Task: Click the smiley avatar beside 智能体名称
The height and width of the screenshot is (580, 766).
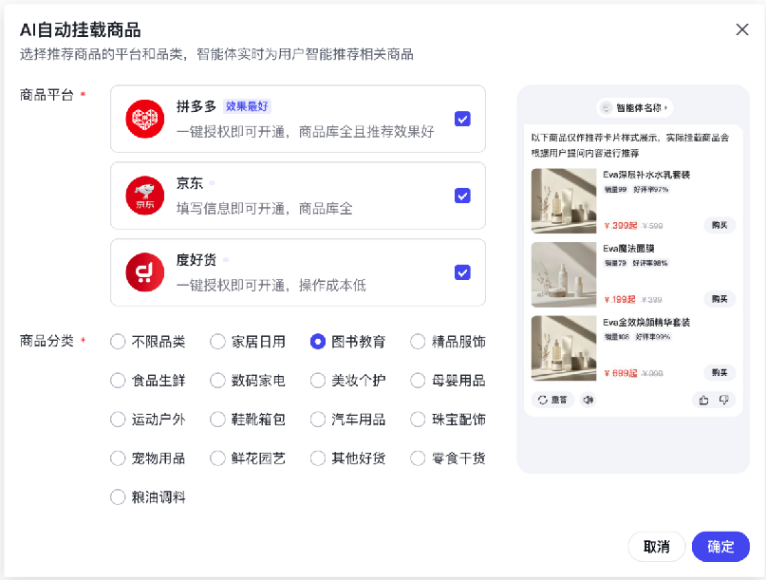Action: [x=606, y=107]
